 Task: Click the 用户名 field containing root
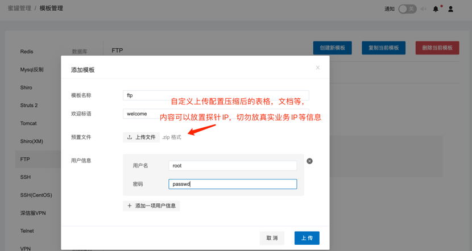[x=233, y=166]
